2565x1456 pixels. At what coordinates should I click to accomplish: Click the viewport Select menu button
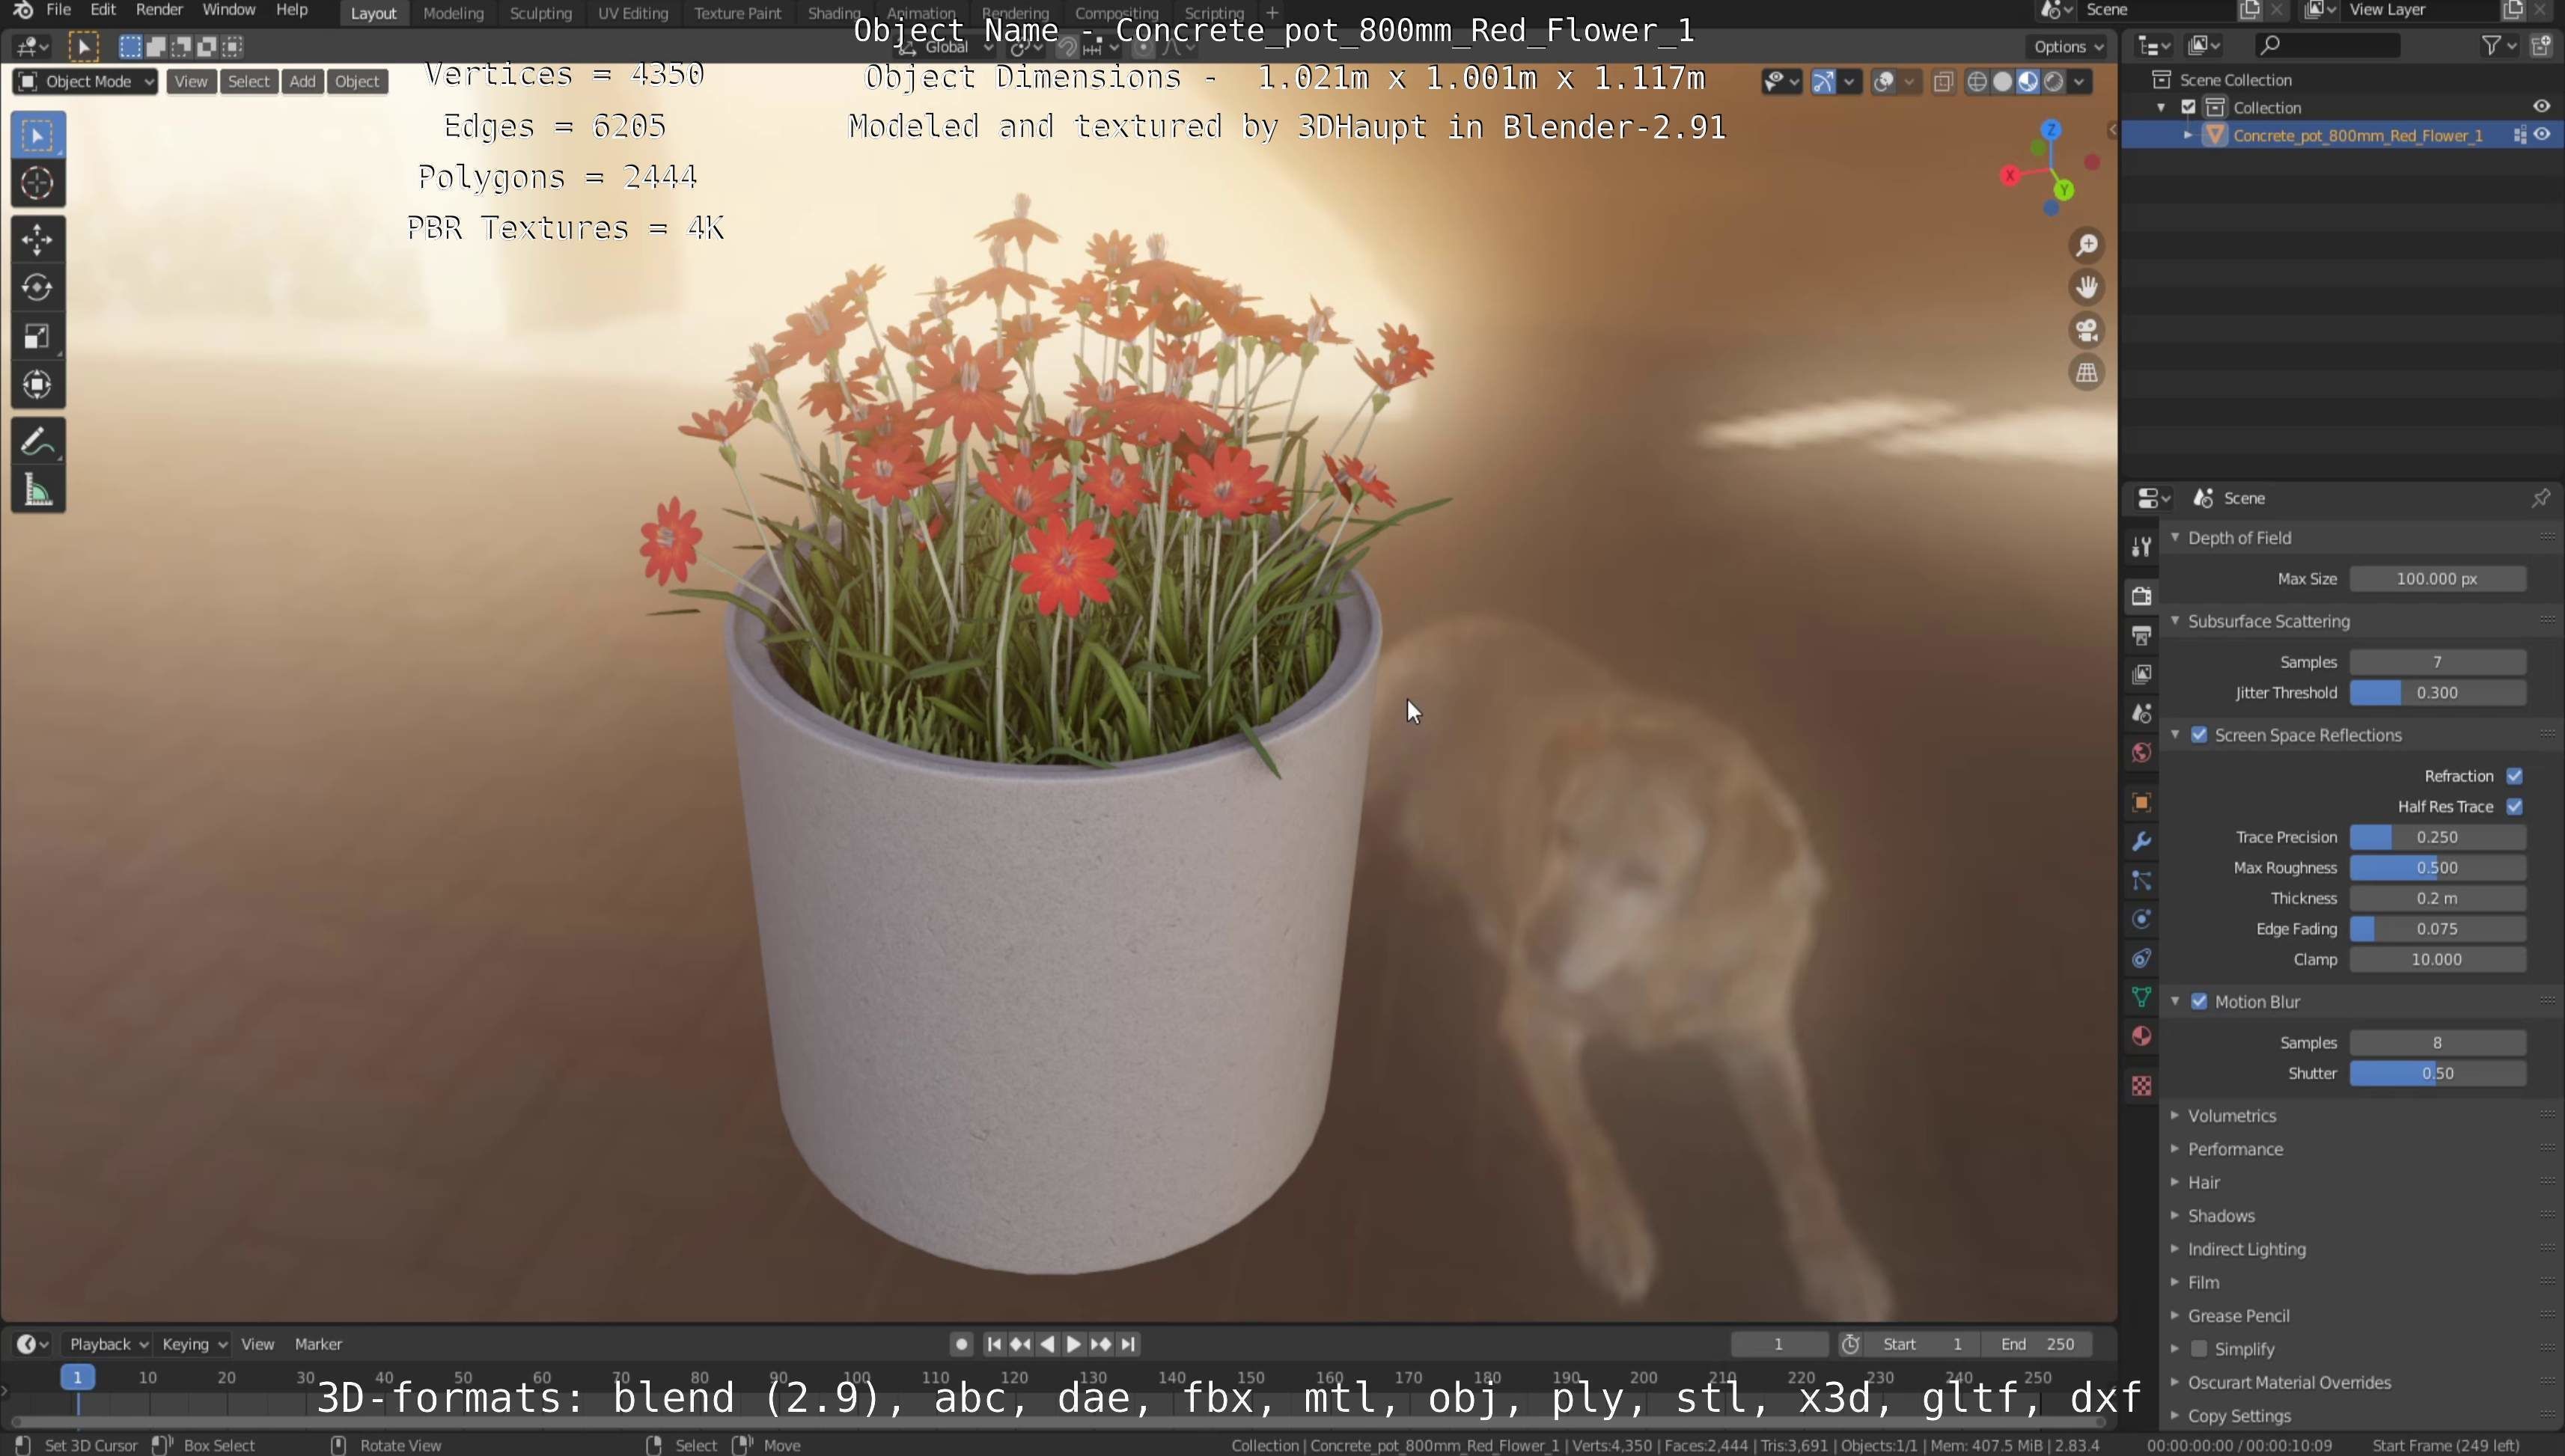249,82
